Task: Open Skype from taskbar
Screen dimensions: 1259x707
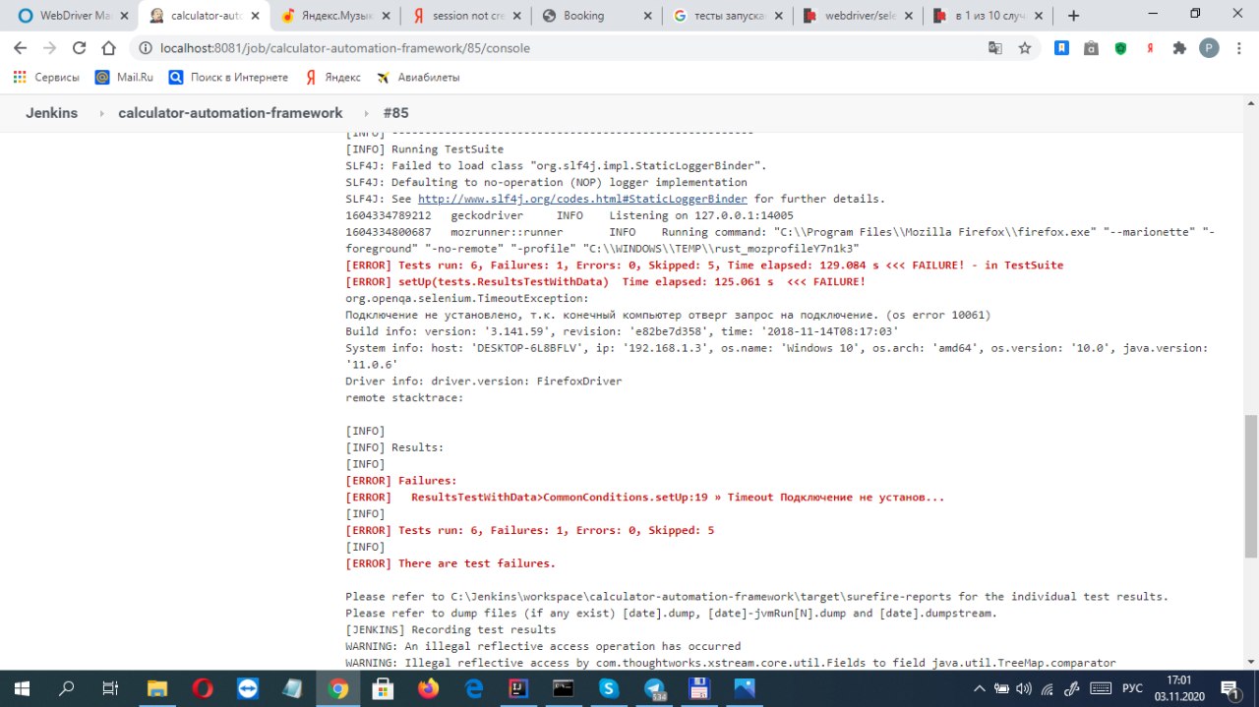Action: tap(609, 688)
